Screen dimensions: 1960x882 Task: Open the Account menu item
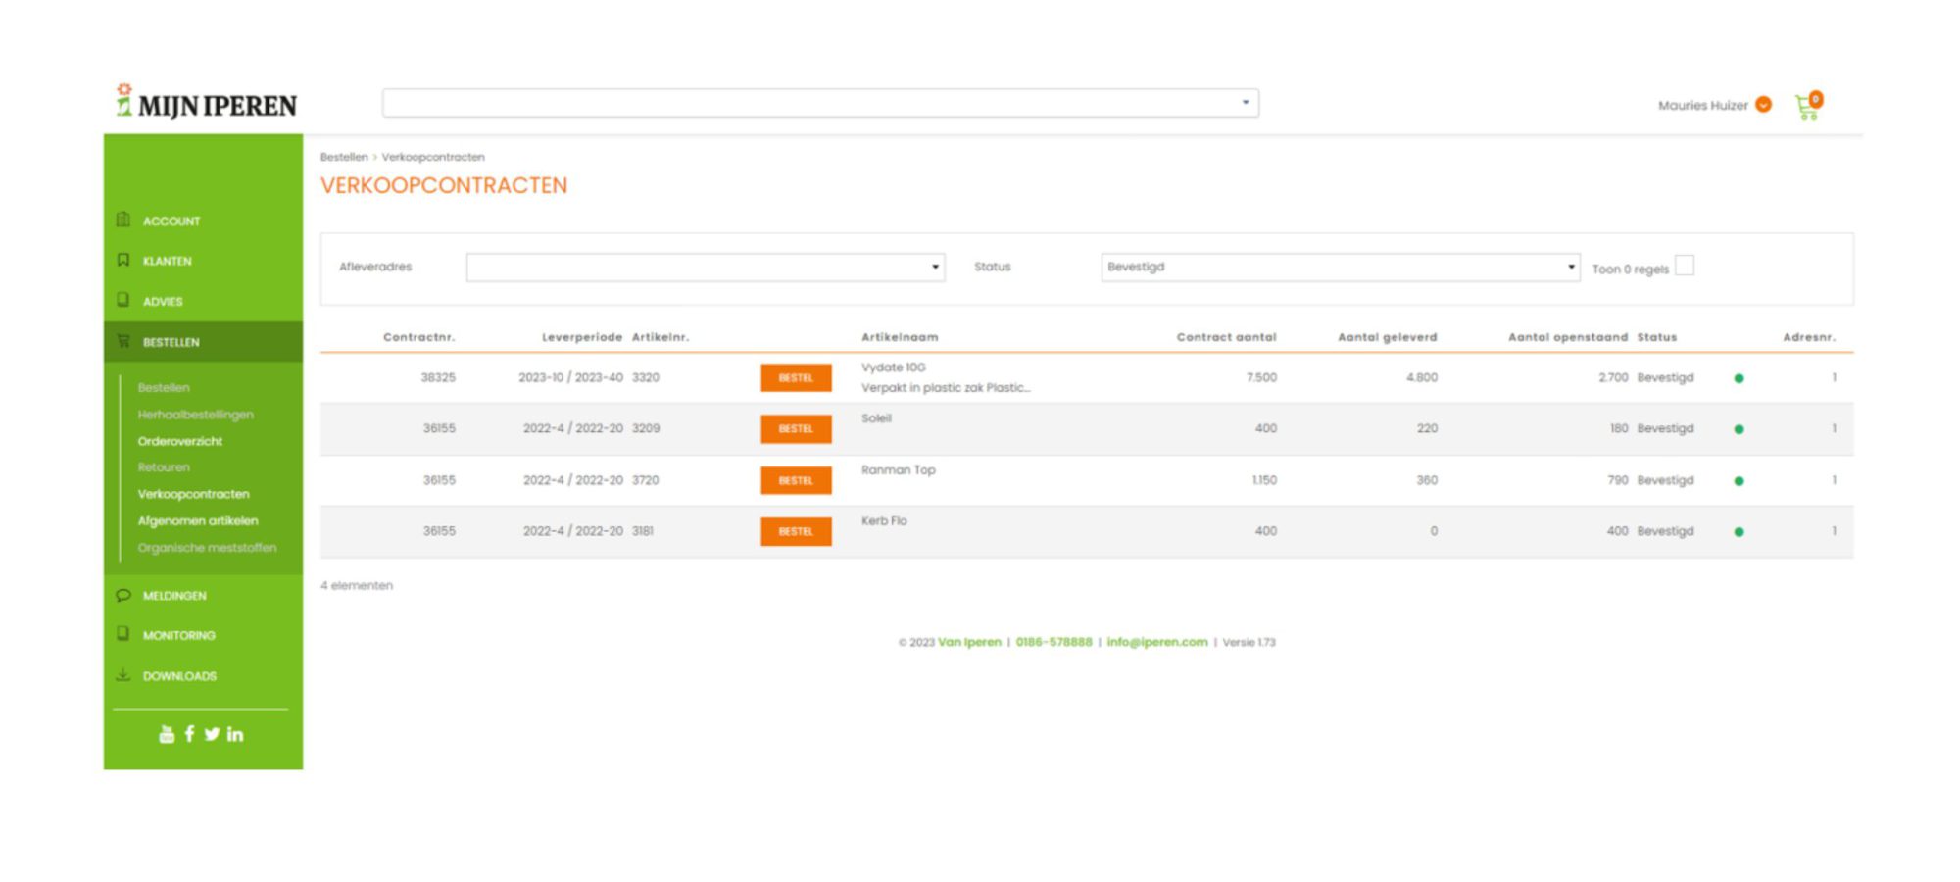point(171,221)
